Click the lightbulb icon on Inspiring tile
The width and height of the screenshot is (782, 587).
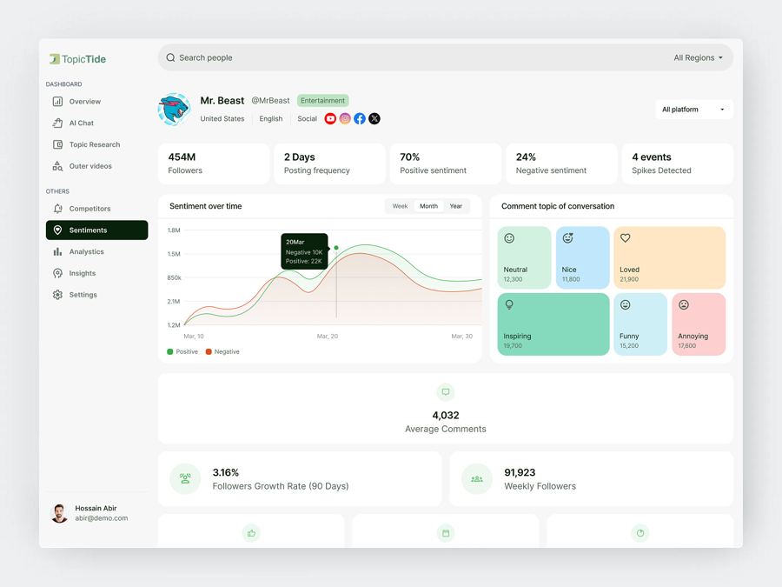pyautogui.click(x=509, y=304)
